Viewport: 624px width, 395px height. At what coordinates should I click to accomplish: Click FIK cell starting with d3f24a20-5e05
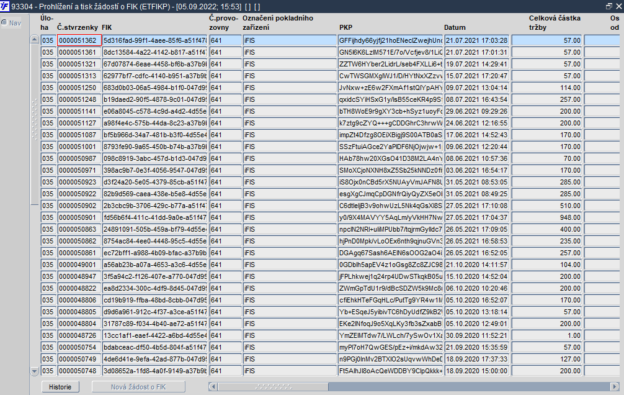click(x=155, y=182)
